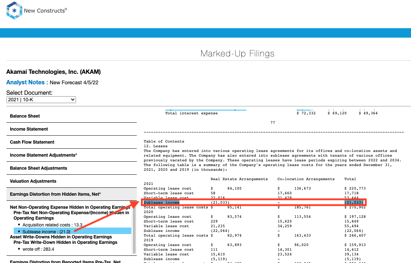The image size is (411, 263).
Task: Open the Balance Sheet section
Action: tap(72, 116)
